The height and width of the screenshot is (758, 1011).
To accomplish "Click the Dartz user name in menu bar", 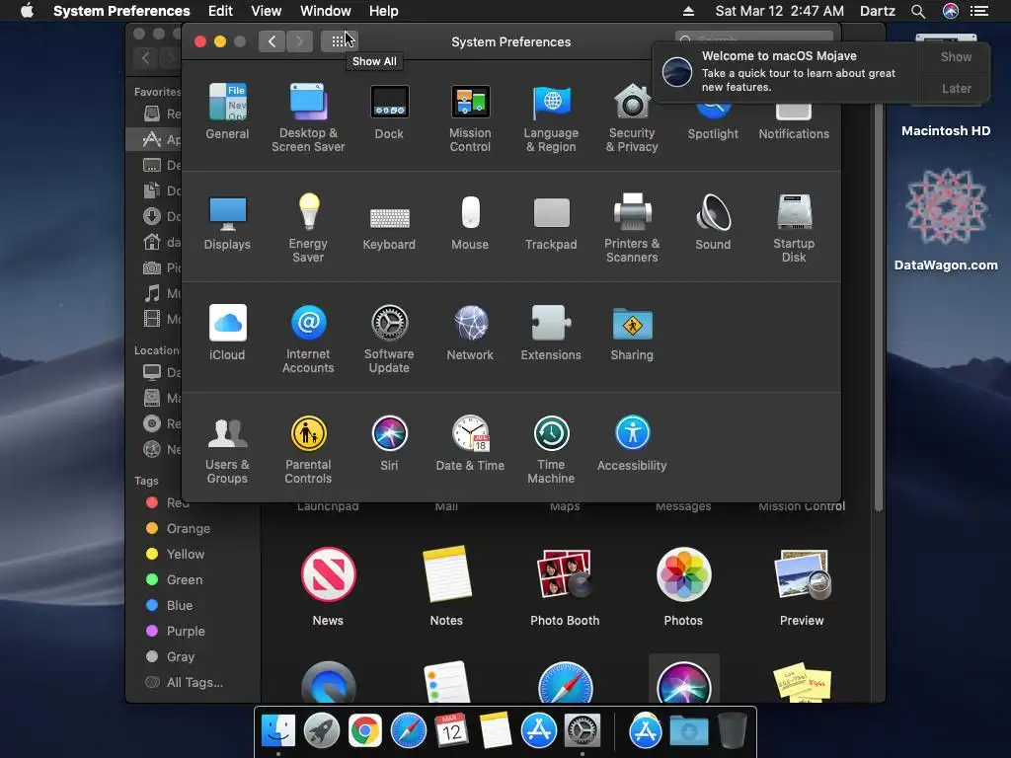I will click(x=877, y=11).
